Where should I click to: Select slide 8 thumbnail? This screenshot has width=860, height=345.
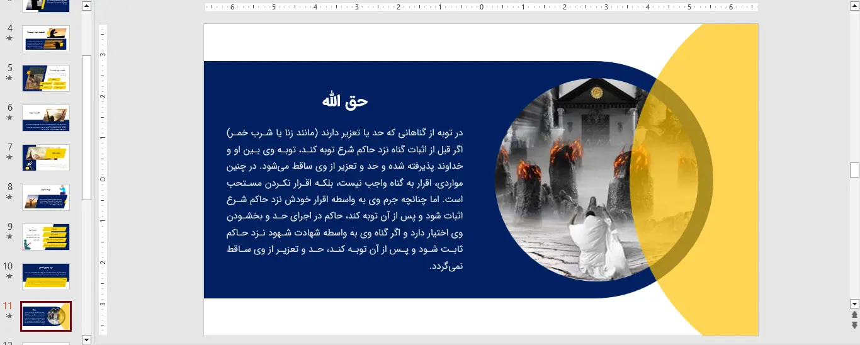[x=46, y=197]
